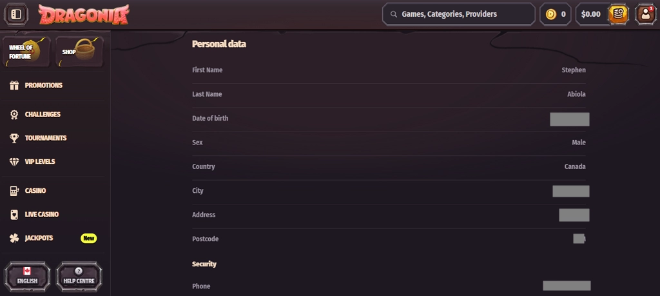Open the English language selector

pyautogui.click(x=27, y=277)
